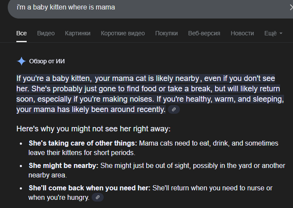
Task: Switch to the Все tab
Action: coord(22,33)
